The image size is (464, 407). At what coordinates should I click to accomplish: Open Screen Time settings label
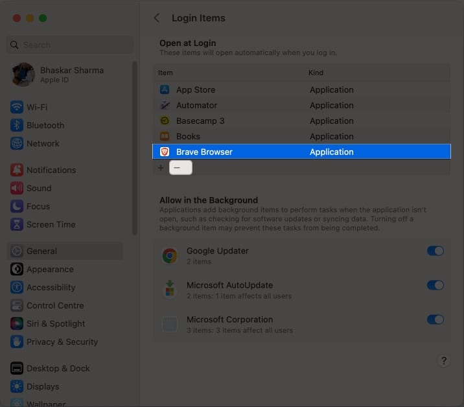pyautogui.click(x=51, y=224)
